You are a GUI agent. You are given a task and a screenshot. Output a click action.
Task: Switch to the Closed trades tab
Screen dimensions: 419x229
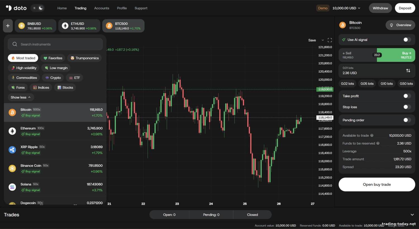(252, 215)
